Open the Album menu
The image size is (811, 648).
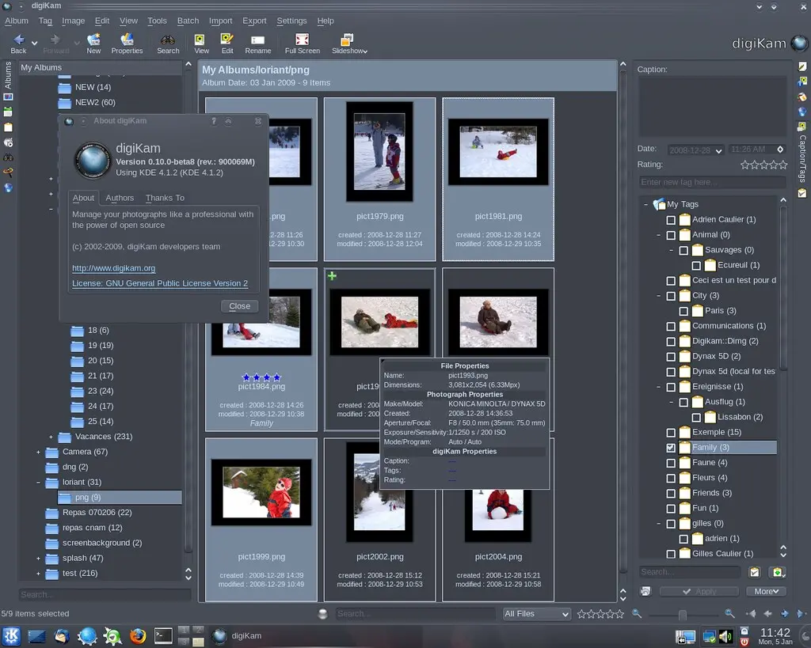[x=16, y=21]
